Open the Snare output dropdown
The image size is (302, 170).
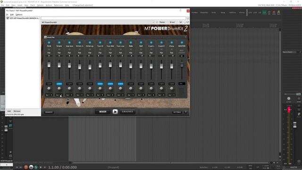click(x=59, y=95)
